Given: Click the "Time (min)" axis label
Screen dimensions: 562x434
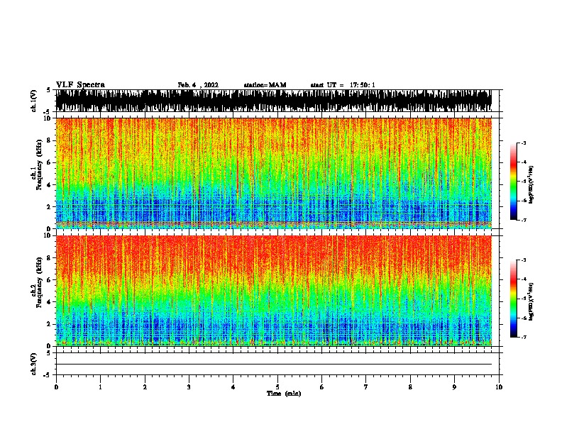Looking at the screenshot, I should point(284,394).
